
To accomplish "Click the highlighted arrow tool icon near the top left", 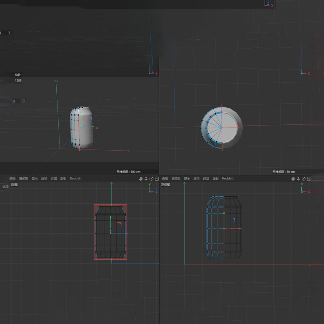I will (x=9, y=32).
